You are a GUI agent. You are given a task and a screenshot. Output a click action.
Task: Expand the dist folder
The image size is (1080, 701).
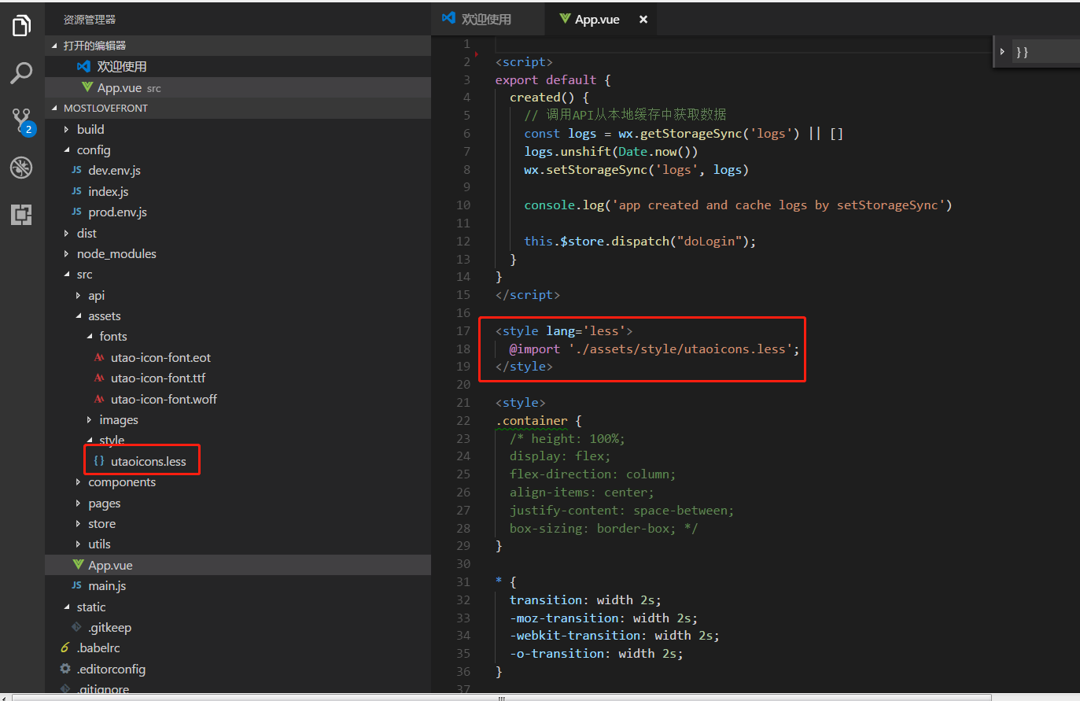point(66,233)
